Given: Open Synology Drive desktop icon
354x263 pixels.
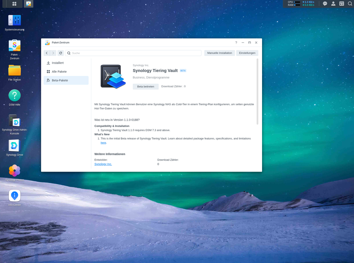Looking at the screenshot, I should (x=15, y=146).
